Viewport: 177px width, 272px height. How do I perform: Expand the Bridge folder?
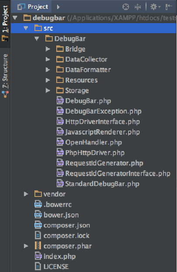point(48,49)
